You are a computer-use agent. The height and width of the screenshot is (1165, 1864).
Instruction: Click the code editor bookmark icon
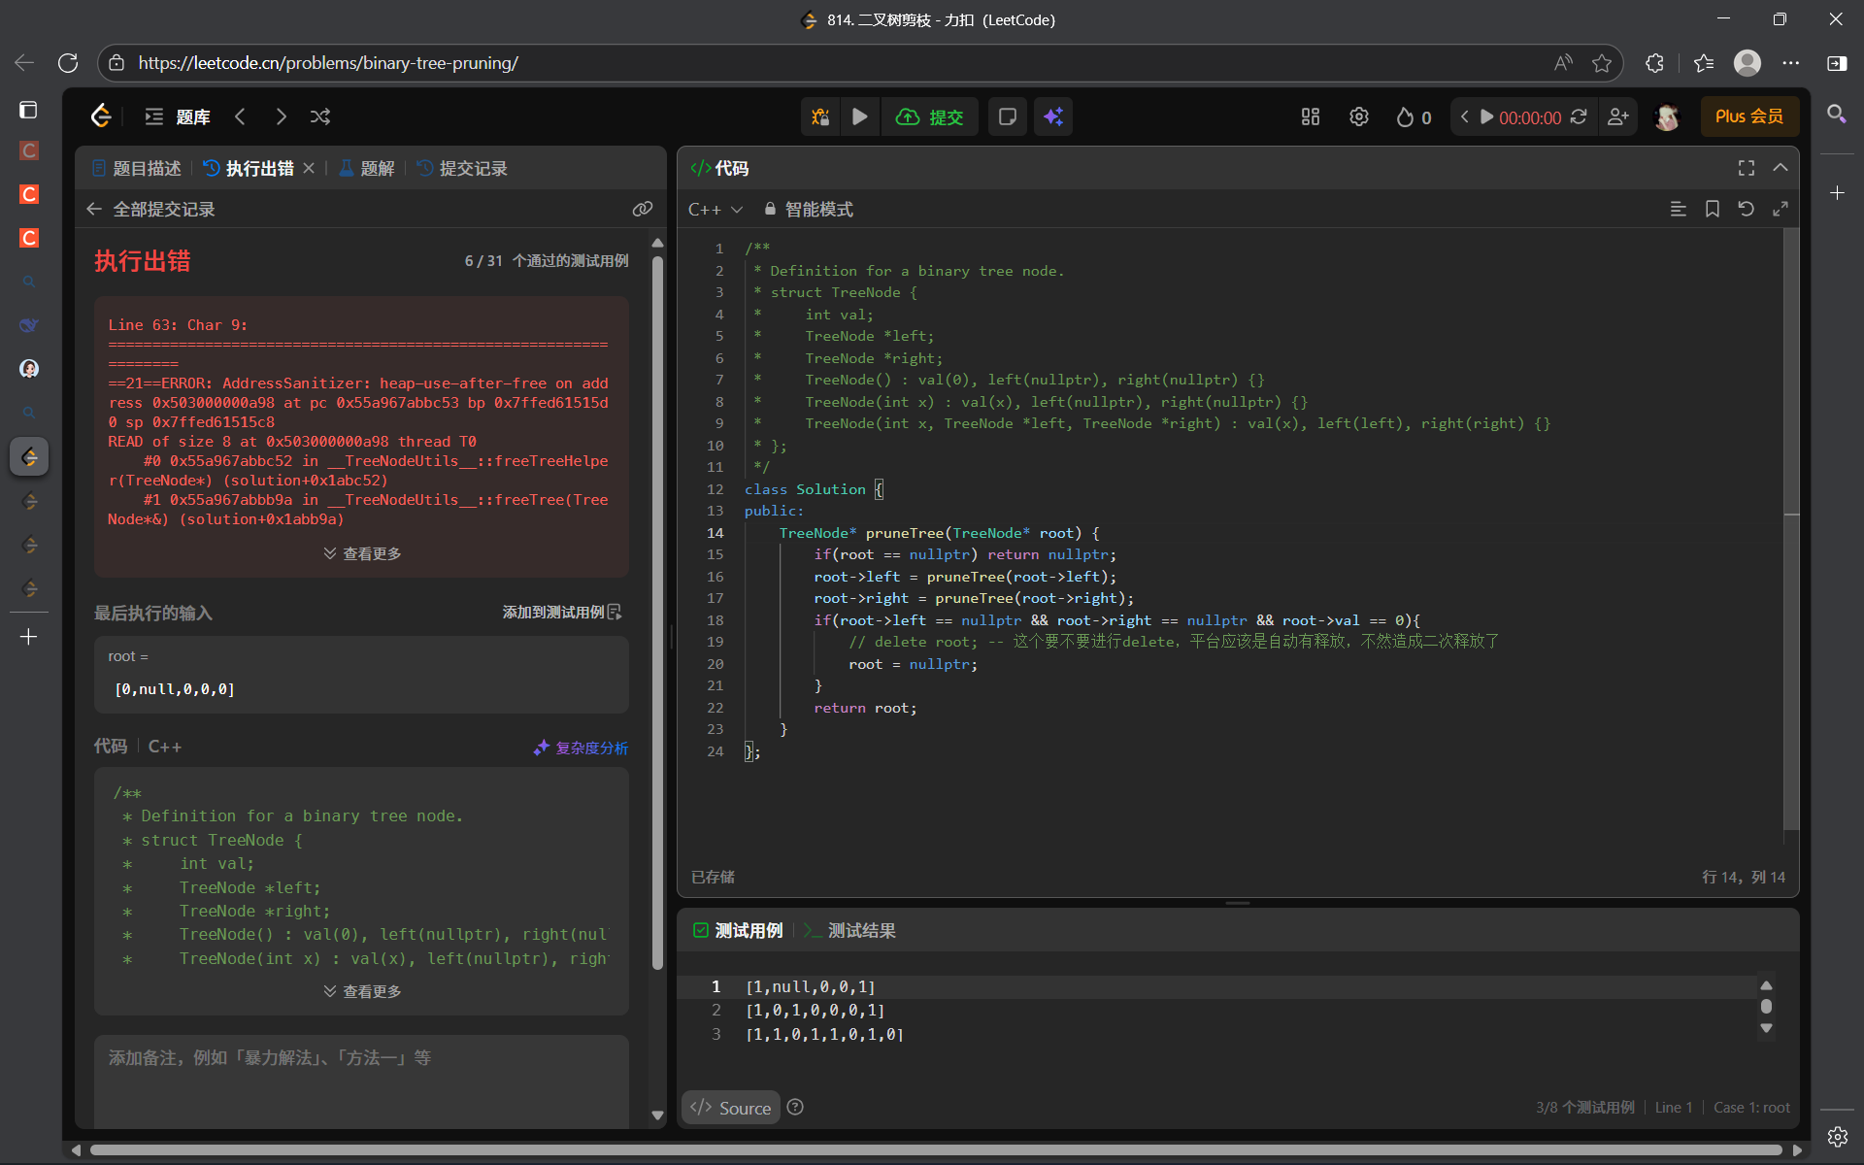1713,209
